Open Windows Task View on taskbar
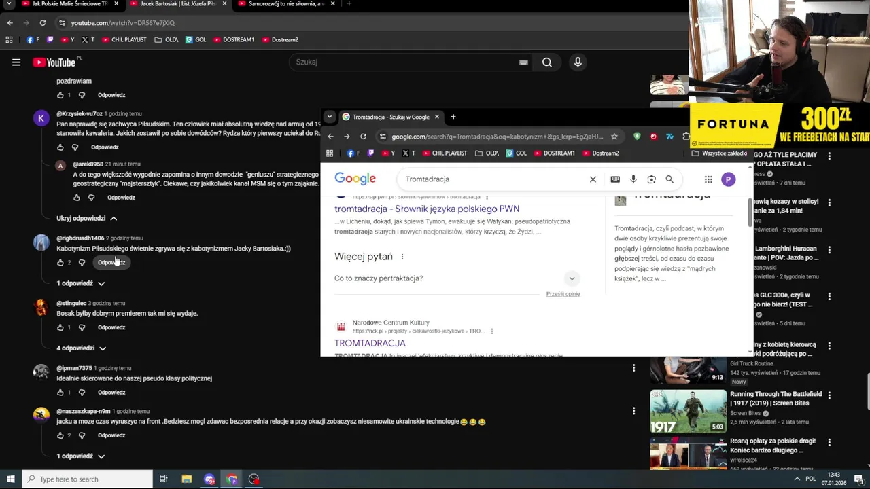Viewport: 870px width, 489px height. pos(163,479)
